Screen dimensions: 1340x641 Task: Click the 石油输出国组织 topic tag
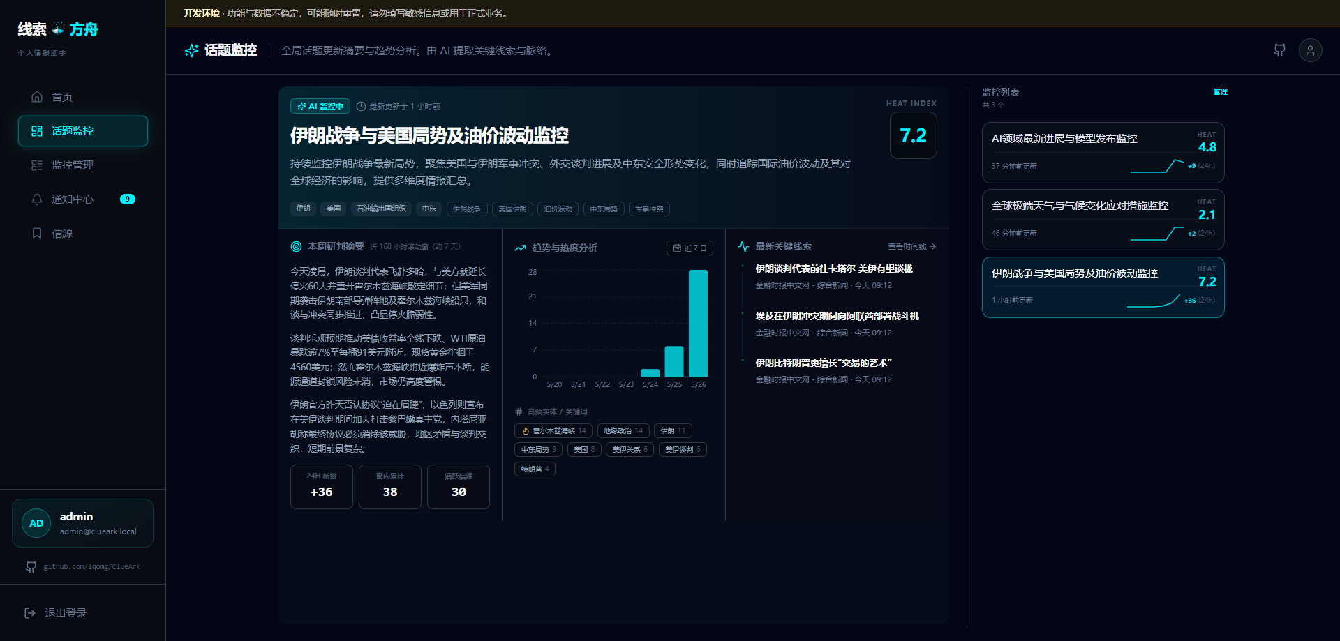[x=381, y=209]
